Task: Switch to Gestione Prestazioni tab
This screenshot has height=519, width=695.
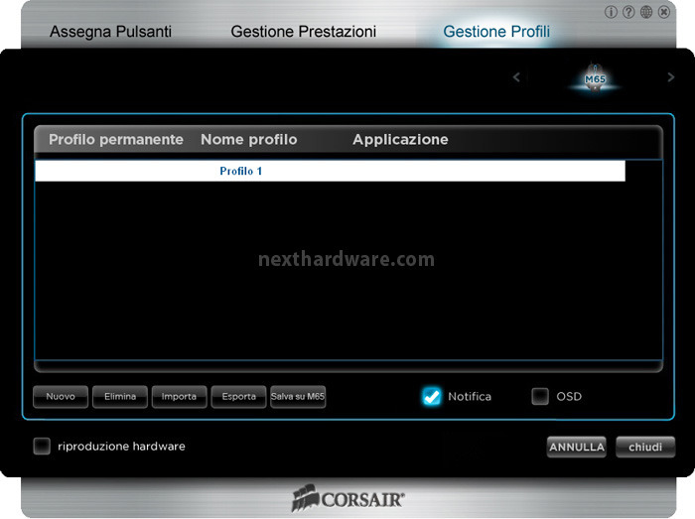Action: (x=303, y=32)
